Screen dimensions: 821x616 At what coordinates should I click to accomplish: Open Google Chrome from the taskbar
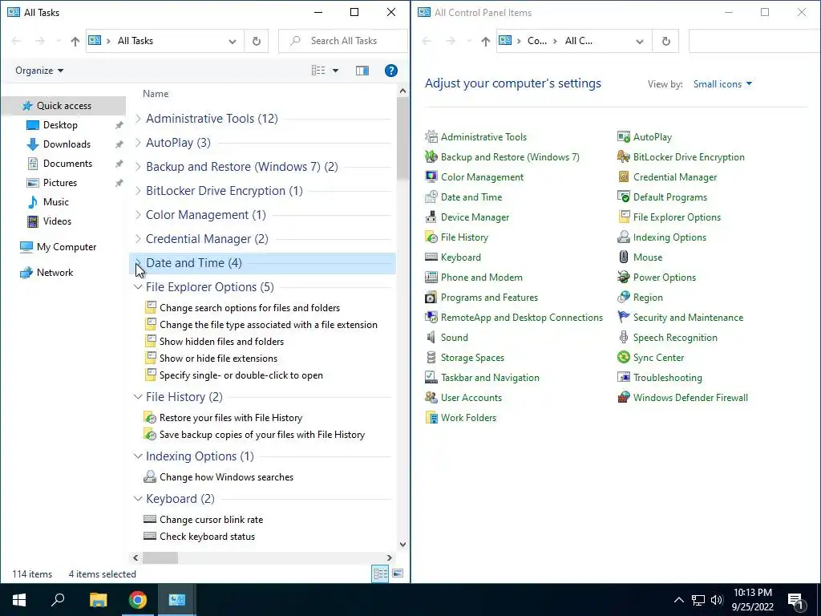(x=138, y=600)
